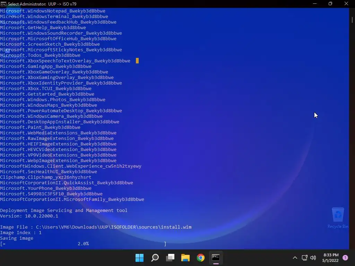The height and width of the screenshot is (266, 355).
Task: Click the Microsoft.Paint_8wekyb3d8bbwe line
Action: (x=40, y=127)
